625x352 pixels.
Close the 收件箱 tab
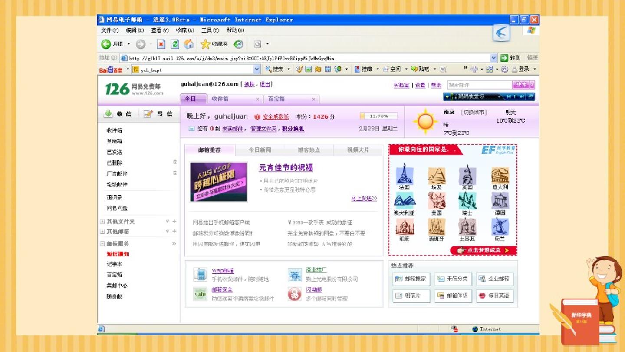[x=257, y=99]
